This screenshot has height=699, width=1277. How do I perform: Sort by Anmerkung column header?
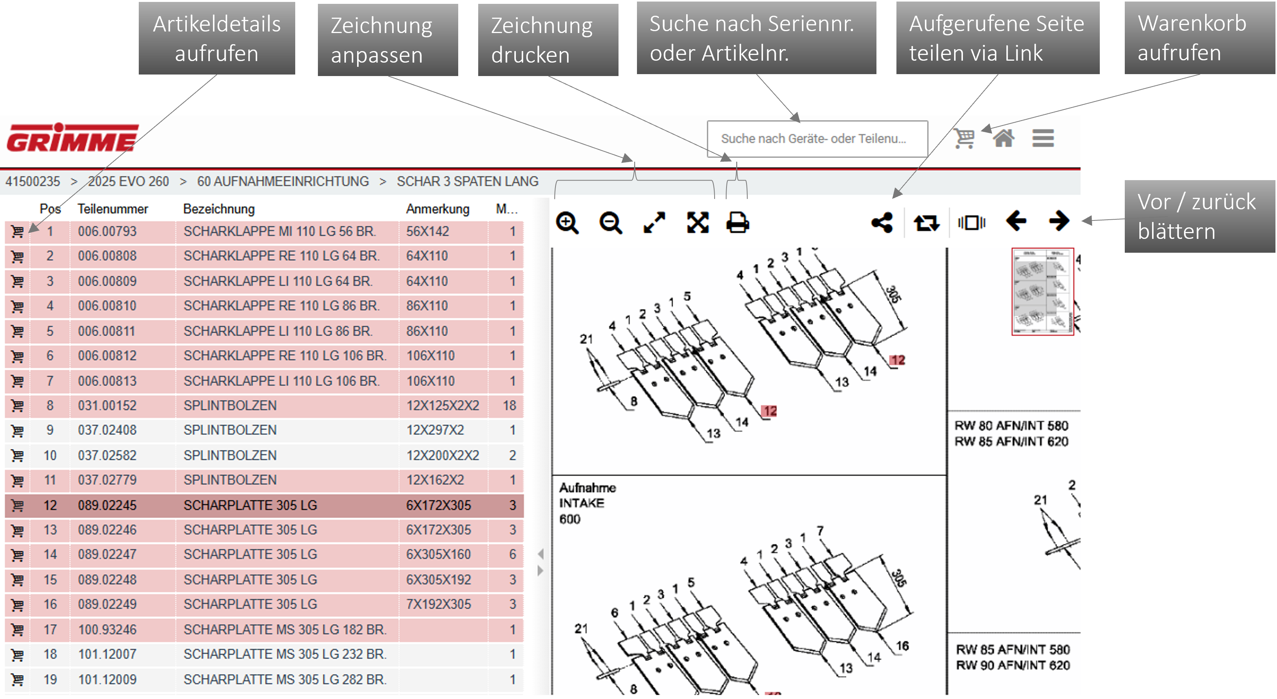tap(438, 209)
